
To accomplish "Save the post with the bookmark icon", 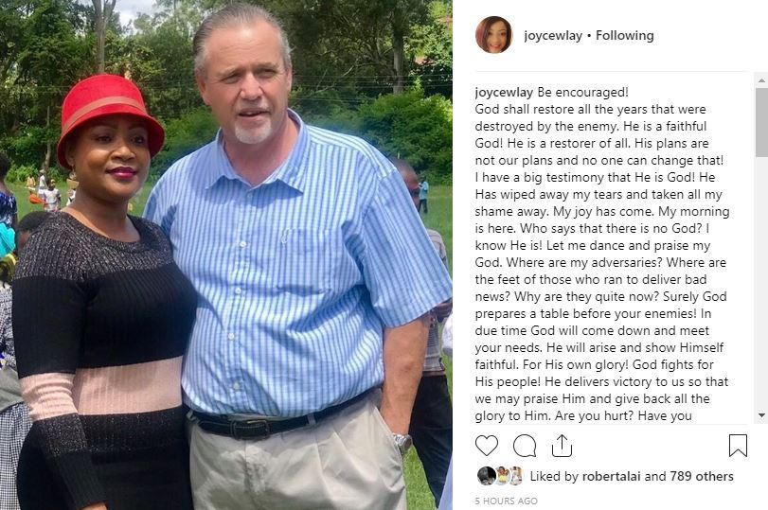I will tap(738, 446).
